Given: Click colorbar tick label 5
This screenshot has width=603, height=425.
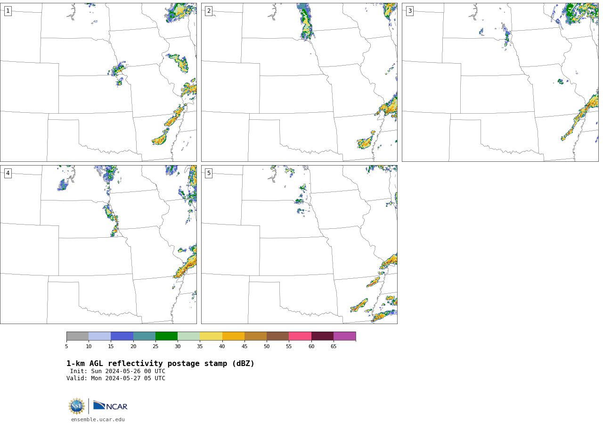Looking at the screenshot, I should point(66,347).
